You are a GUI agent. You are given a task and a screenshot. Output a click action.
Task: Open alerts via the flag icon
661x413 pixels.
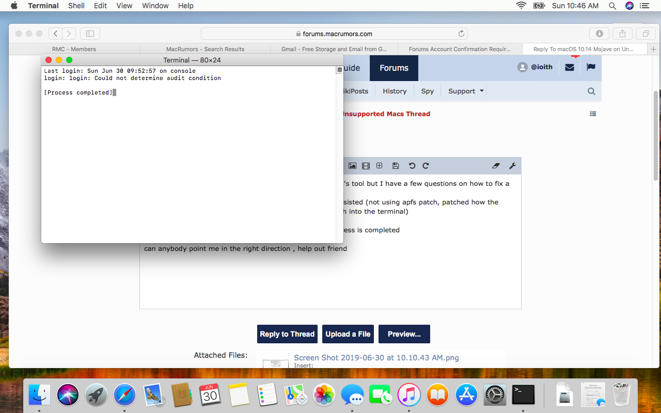point(591,67)
